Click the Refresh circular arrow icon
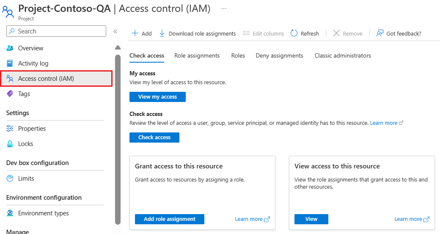The width and height of the screenshot is (440, 234). [294, 33]
